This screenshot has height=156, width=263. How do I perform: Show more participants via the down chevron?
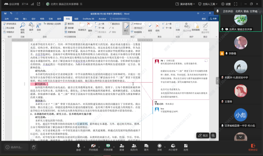tap(240, 137)
